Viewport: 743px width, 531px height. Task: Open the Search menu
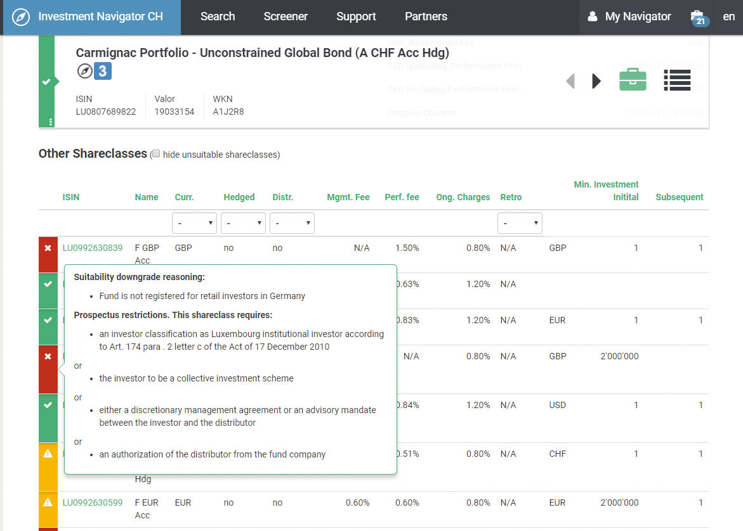coord(218,16)
